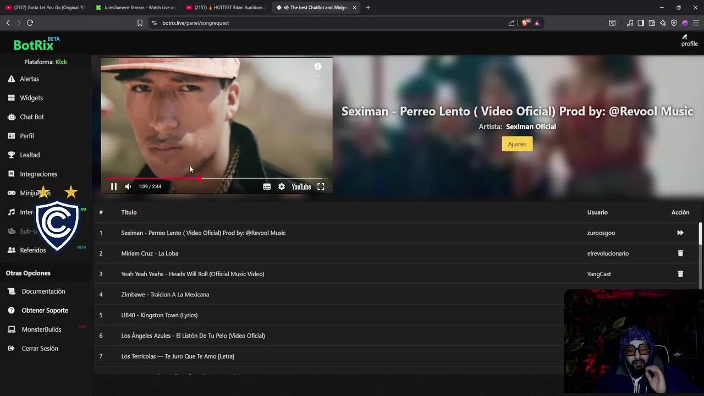Switch to HOTTEST Bikini Auditions tab

pos(226,8)
